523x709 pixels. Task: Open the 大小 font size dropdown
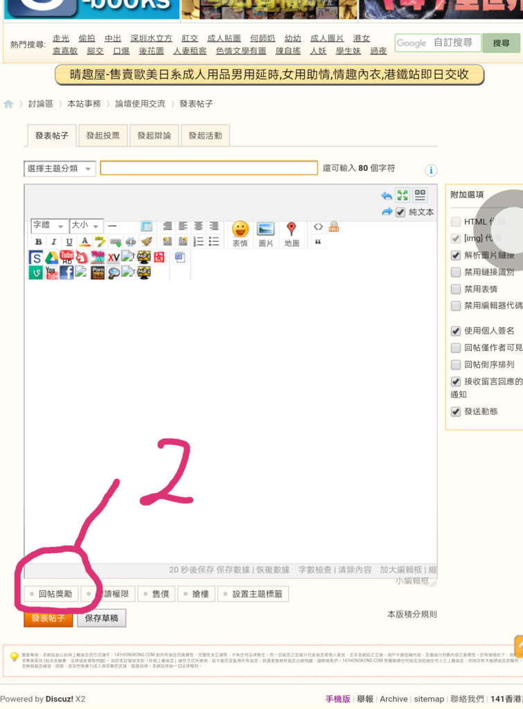(x=86, y=225)
